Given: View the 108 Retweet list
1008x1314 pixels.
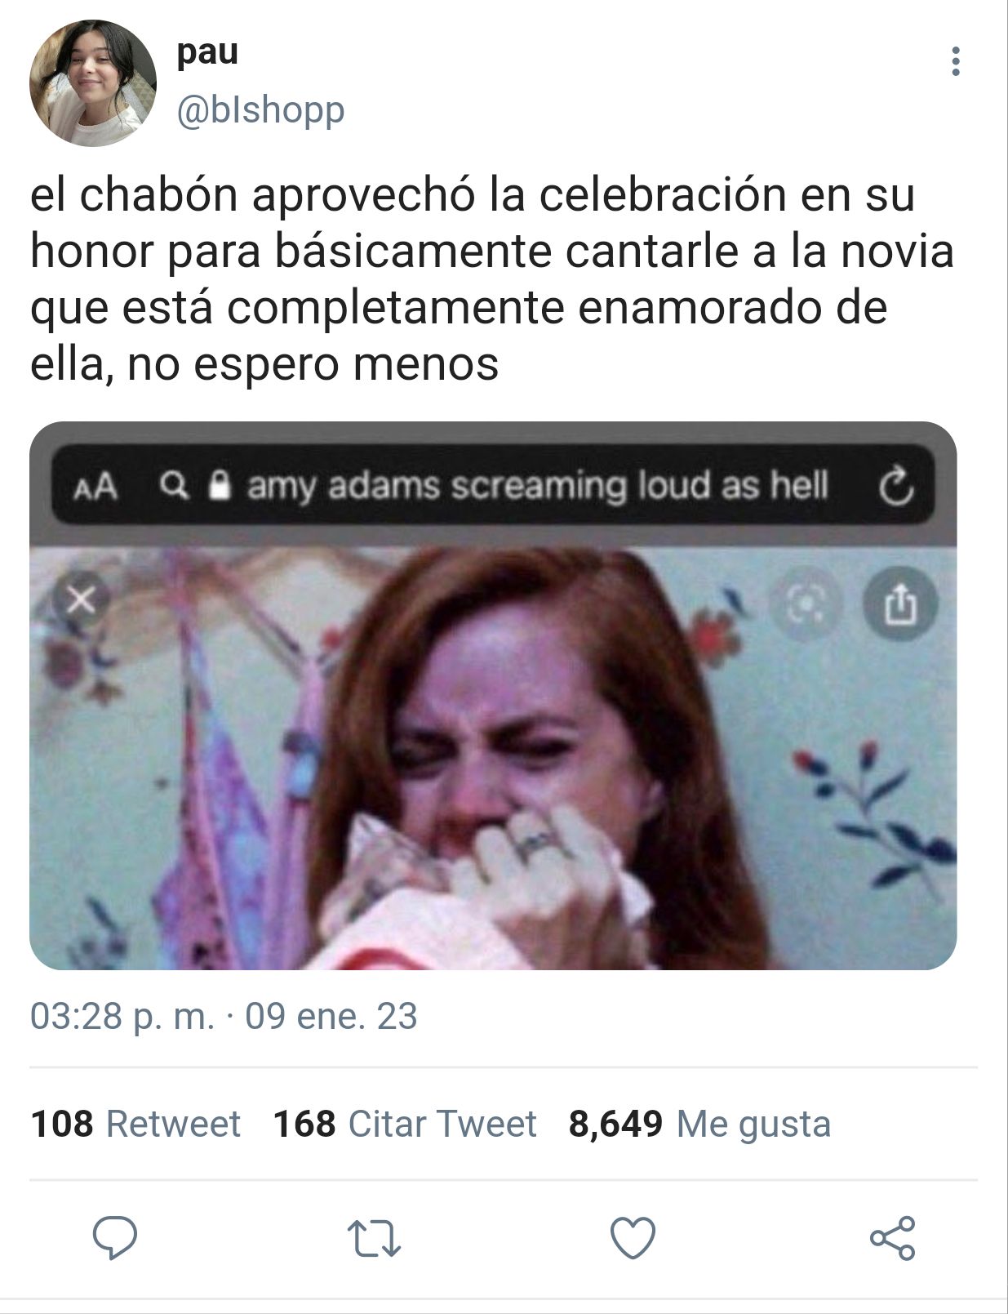Looking at the screenshot, I should 135,1124.
